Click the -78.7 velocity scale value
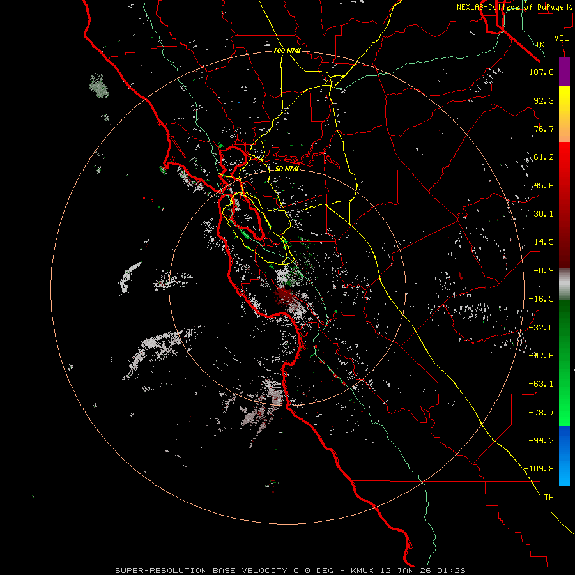This screenshot has width=575, height=575. click(541, 413)
